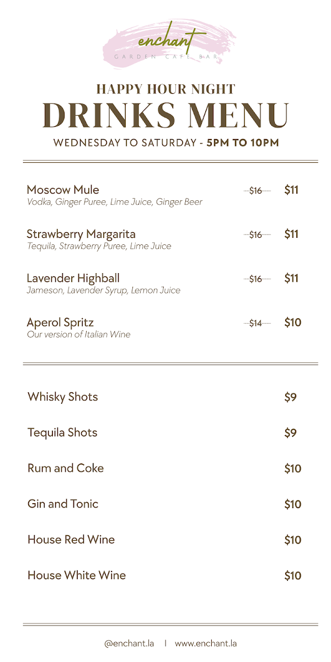Select Tequila Shots from the list
331x662 pixels.
point(62,433)
